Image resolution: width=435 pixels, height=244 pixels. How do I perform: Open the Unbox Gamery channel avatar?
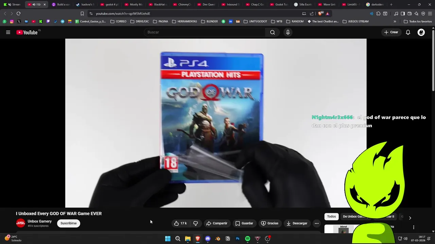pos(21,223)
